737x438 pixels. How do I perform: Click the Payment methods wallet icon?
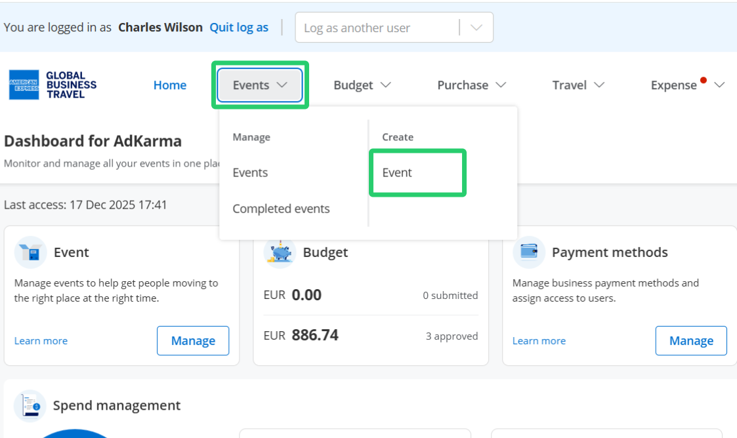(529, 252)
